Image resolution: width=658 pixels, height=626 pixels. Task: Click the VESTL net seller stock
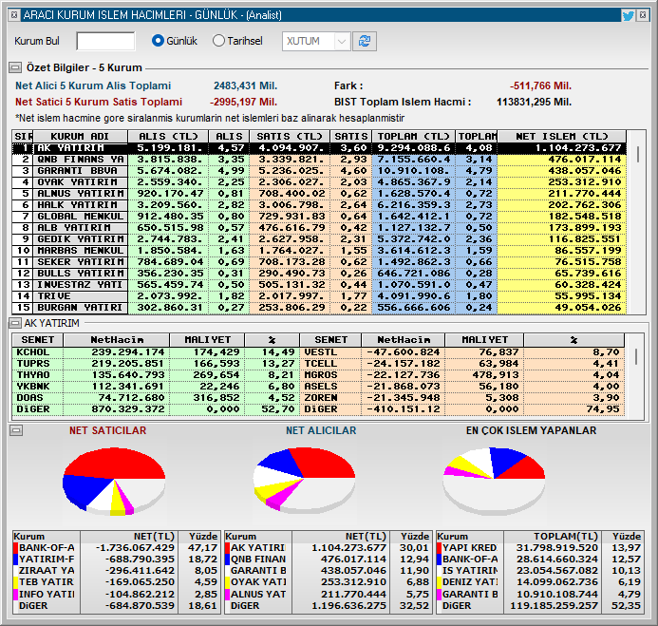point(462,352)
